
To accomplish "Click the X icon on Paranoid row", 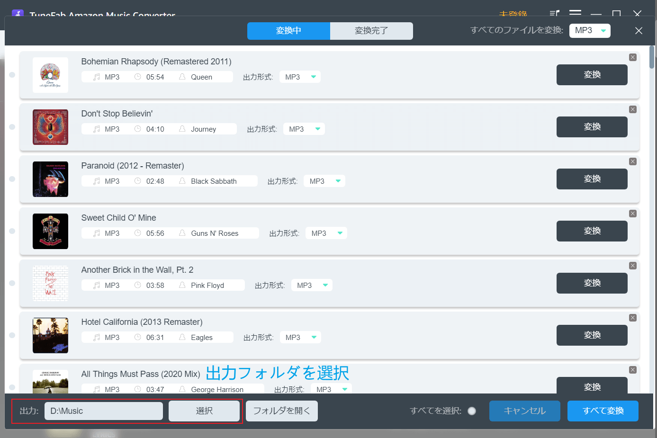I will coord(632,161).
